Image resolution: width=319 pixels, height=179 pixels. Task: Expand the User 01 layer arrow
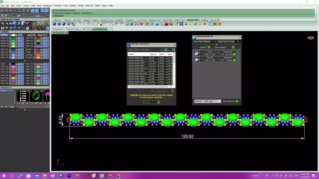35,38
